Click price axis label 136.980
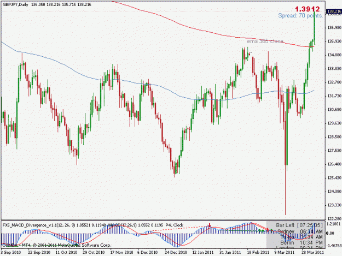This screenshot has height=256, width=342. (x=334, y=27)
